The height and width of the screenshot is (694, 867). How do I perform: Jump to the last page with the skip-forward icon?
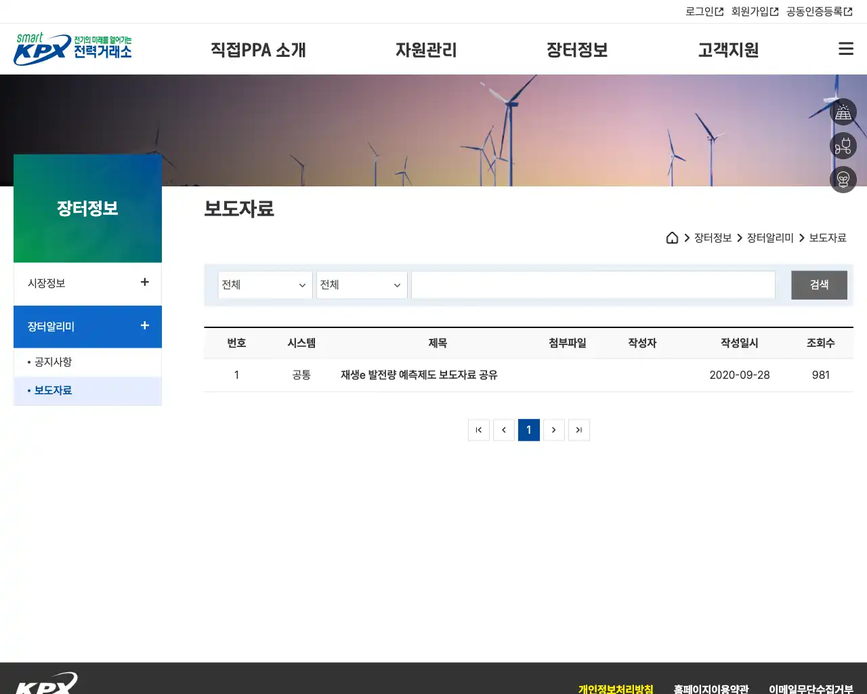click(x=579, y=430)
